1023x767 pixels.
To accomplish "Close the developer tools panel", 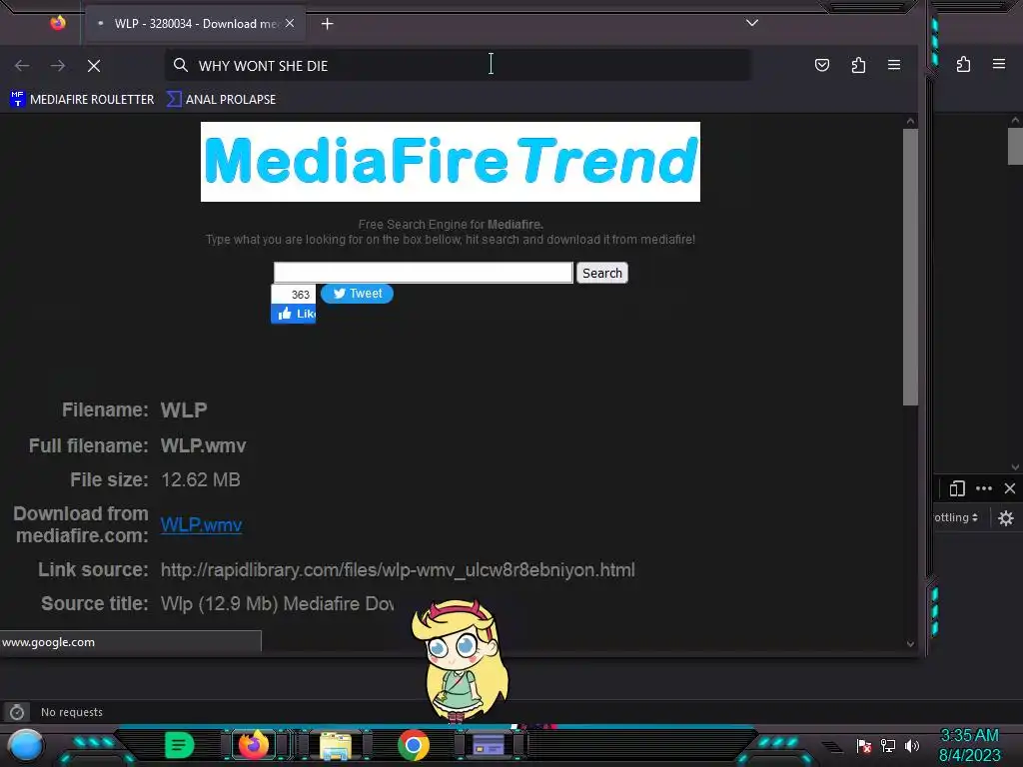I will (x=1010, y=488).
